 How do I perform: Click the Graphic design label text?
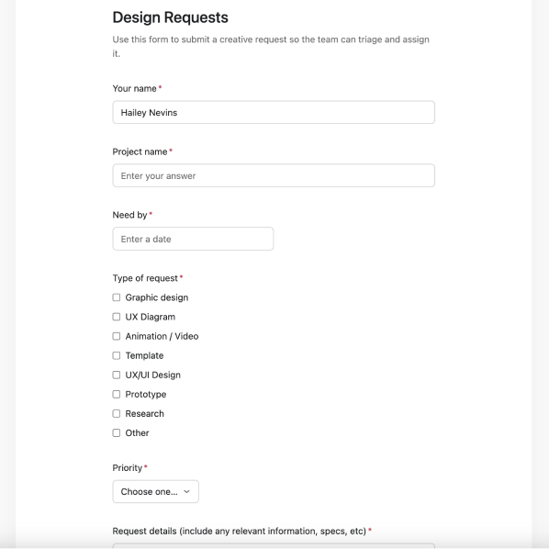[157, 297]
